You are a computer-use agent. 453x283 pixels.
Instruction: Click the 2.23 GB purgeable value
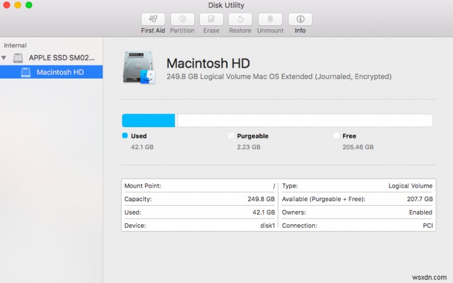point(249,147)
